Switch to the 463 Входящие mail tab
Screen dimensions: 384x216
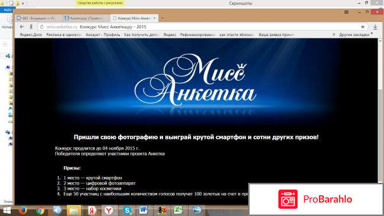(x=38, y=18)
